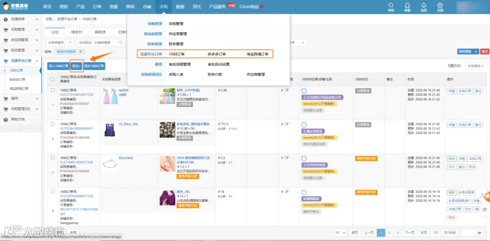
Task: Click the 同步1688订单 button
Action: point(94,66)
